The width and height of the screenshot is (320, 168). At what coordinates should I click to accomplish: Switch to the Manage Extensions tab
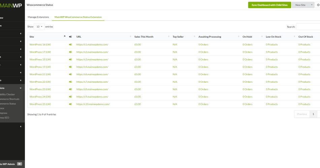tap(38, 17)
